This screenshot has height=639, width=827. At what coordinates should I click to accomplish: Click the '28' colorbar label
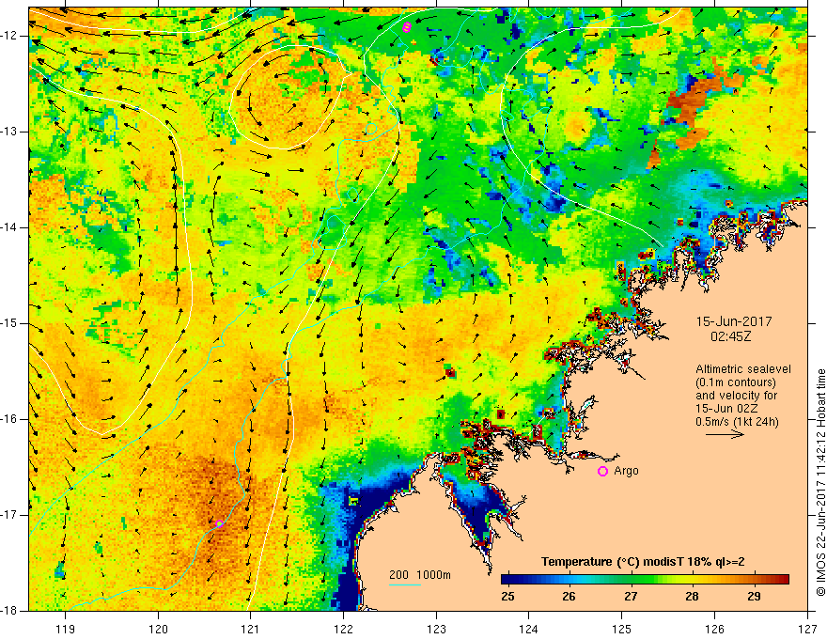[692, 597]
